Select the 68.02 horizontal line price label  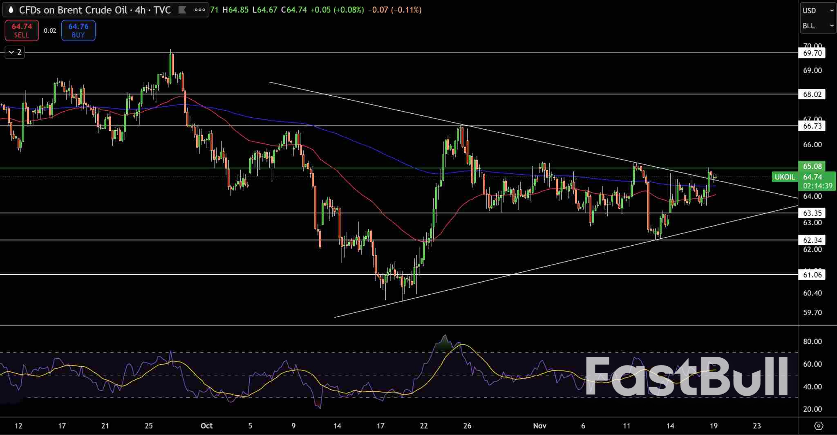coord(812,94)
